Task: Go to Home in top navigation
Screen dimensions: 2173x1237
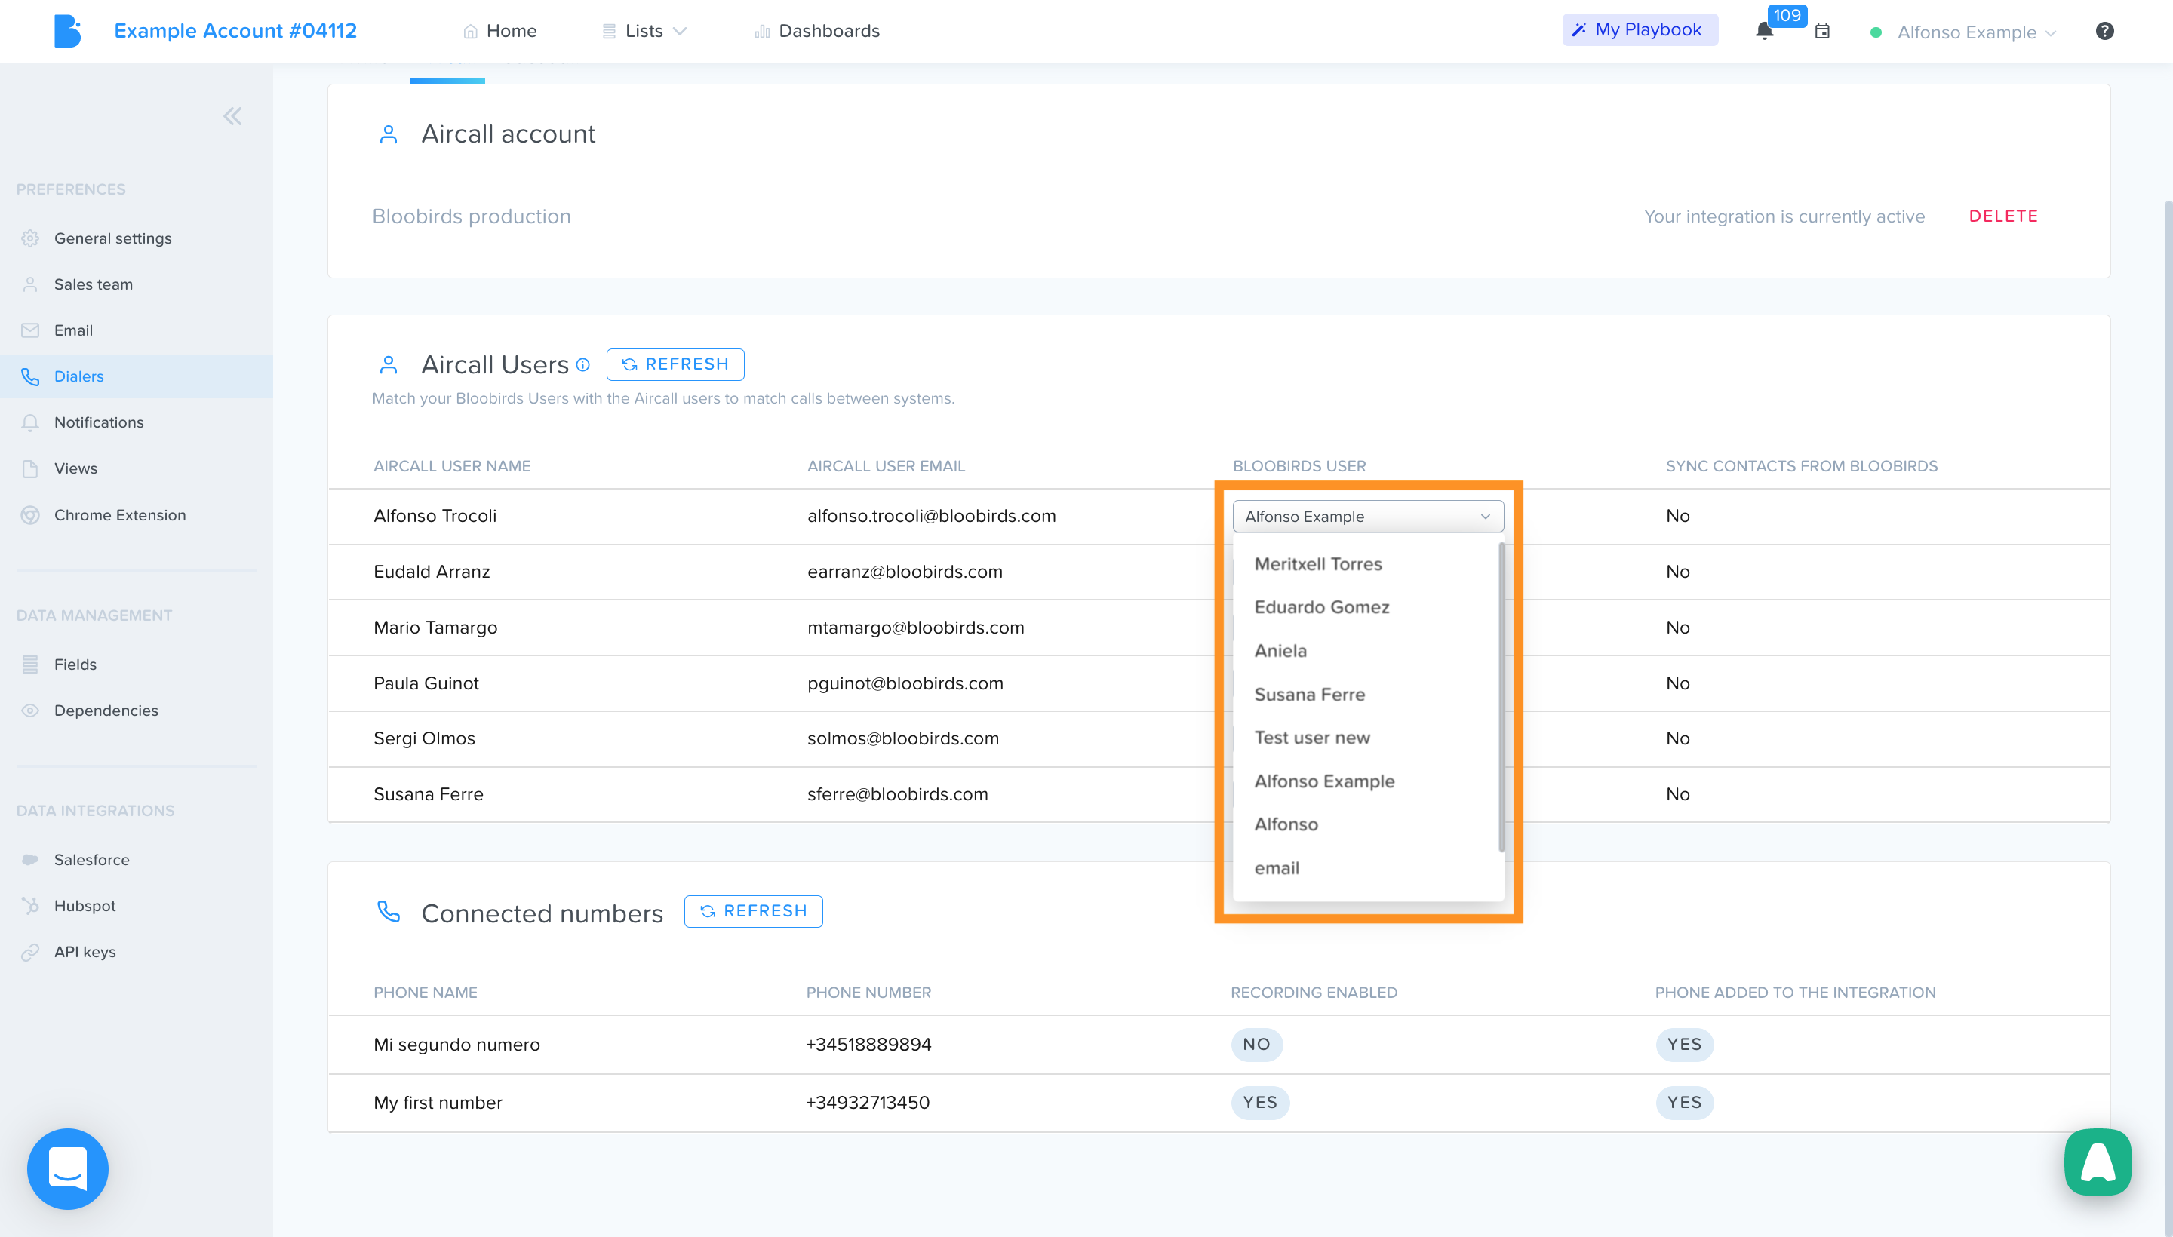Action: [499, 32]
